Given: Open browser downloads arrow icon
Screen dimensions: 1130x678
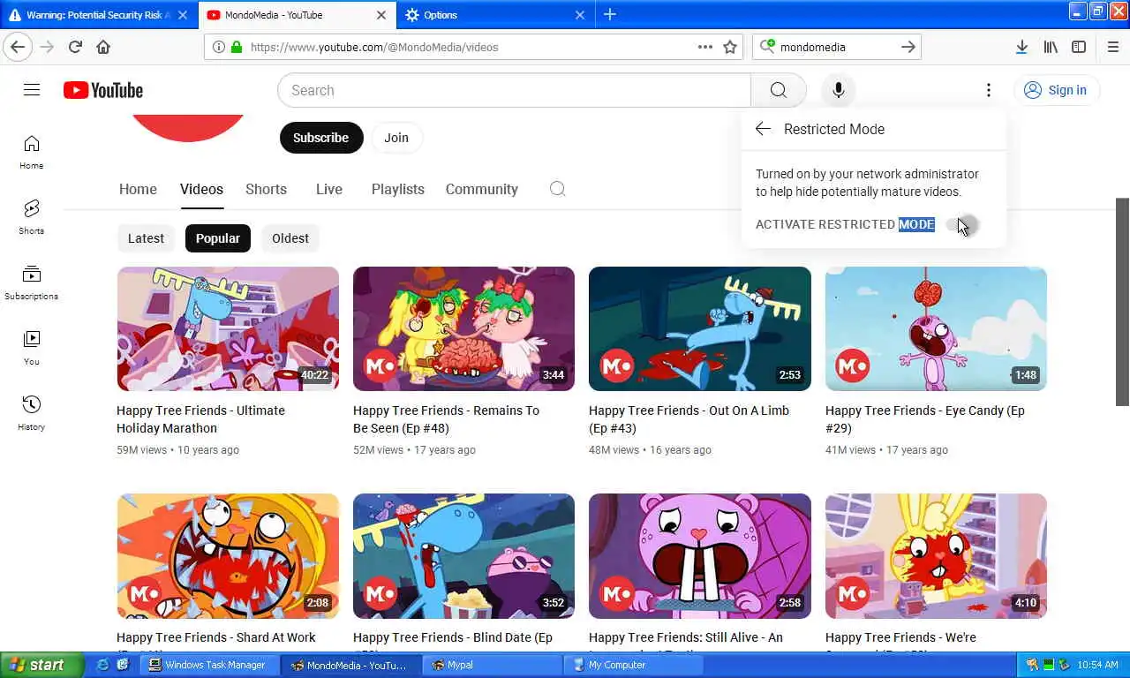Looking at the screenshot, I should tap(1021, 47).
